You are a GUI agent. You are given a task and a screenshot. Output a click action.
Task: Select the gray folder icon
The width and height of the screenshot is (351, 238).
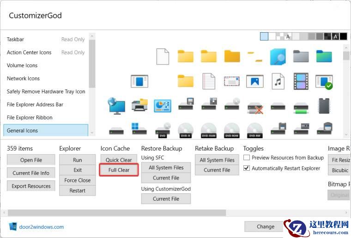(x=301, y=56)
